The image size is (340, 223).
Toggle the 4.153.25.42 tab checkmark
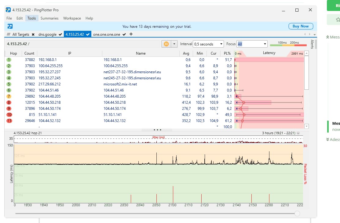click(x=88, y=34)
